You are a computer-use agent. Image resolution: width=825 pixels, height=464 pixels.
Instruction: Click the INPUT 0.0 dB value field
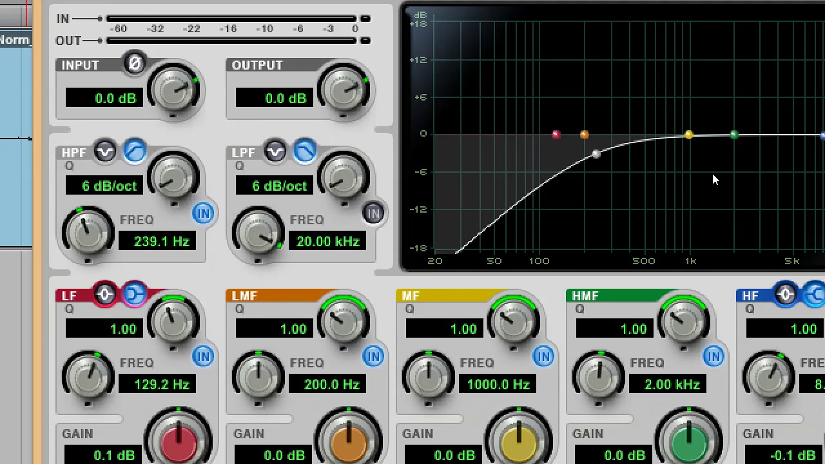point(104,98)
